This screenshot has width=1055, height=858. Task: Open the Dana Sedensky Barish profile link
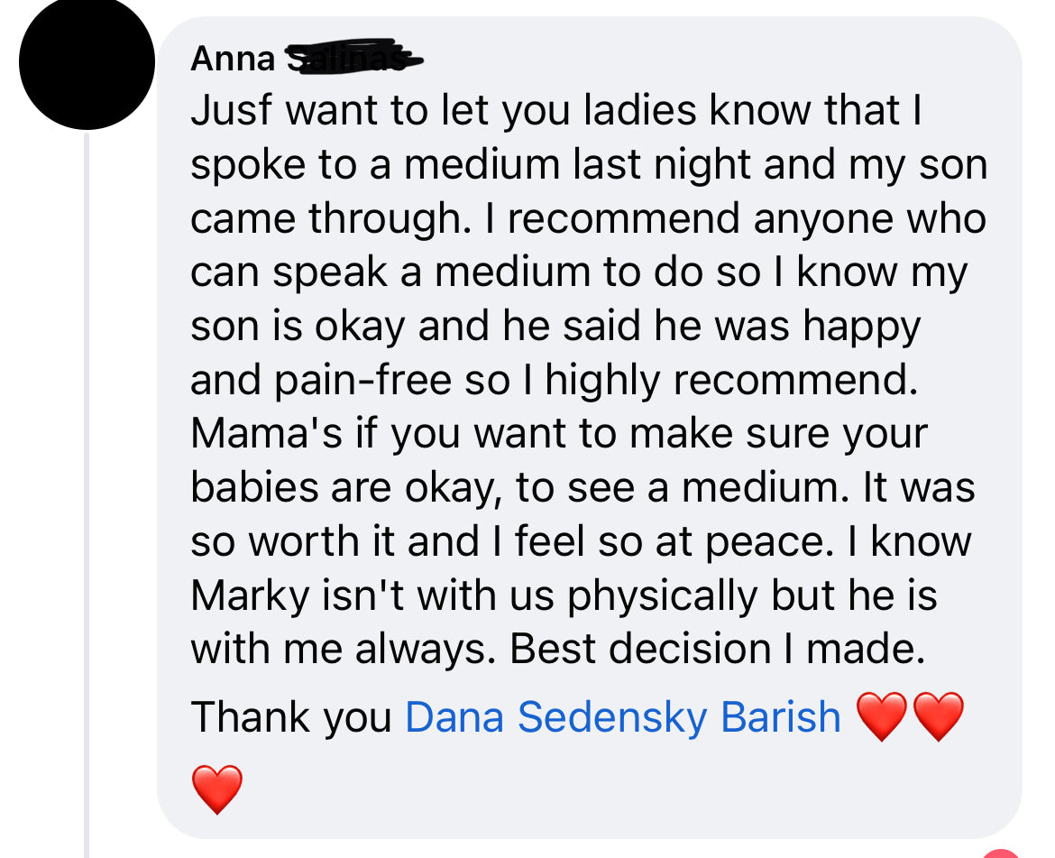click(623, 717)
